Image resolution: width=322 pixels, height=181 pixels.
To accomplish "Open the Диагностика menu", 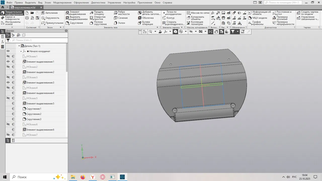I will [98, 3].
